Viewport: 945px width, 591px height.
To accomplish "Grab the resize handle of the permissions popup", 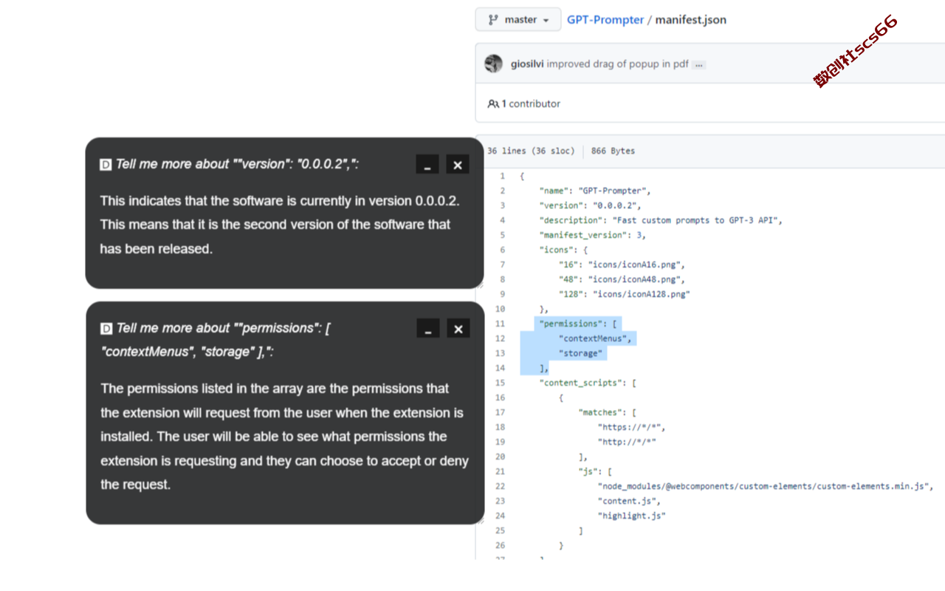I will (x=481, y=520).
